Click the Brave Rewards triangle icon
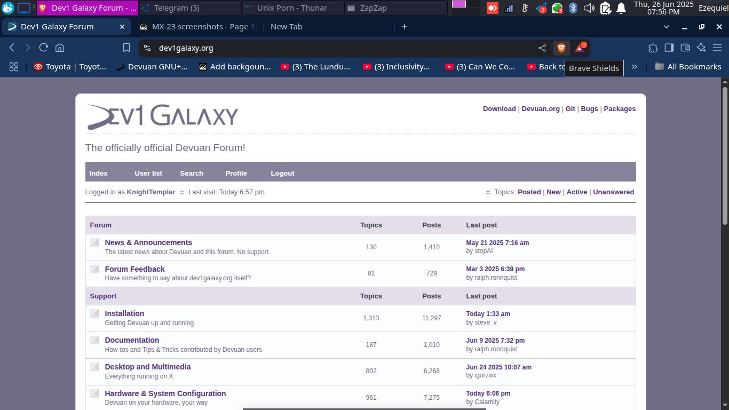729x410 pixels. (580, 48)
